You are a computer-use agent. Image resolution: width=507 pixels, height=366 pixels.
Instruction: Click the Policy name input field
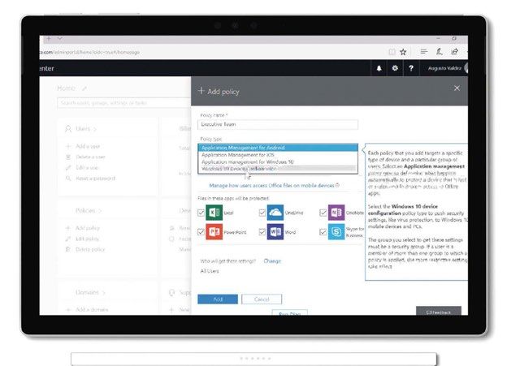278,124
